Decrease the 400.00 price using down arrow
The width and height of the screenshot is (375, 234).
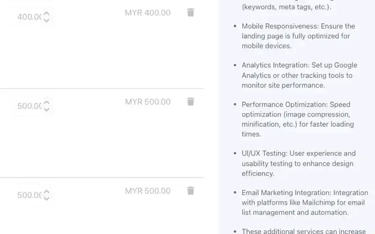[x=47, y=20]
